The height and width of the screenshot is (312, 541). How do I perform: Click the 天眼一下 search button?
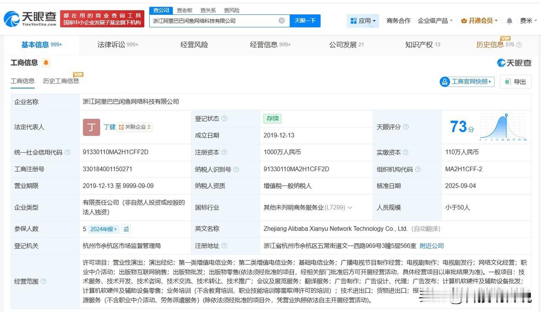[305, 21]
